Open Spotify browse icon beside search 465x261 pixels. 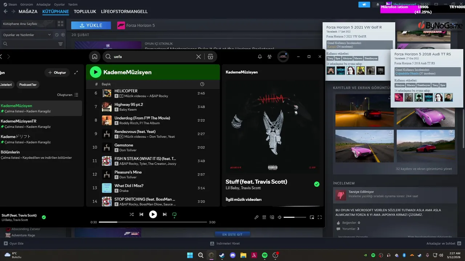[210, 57]
